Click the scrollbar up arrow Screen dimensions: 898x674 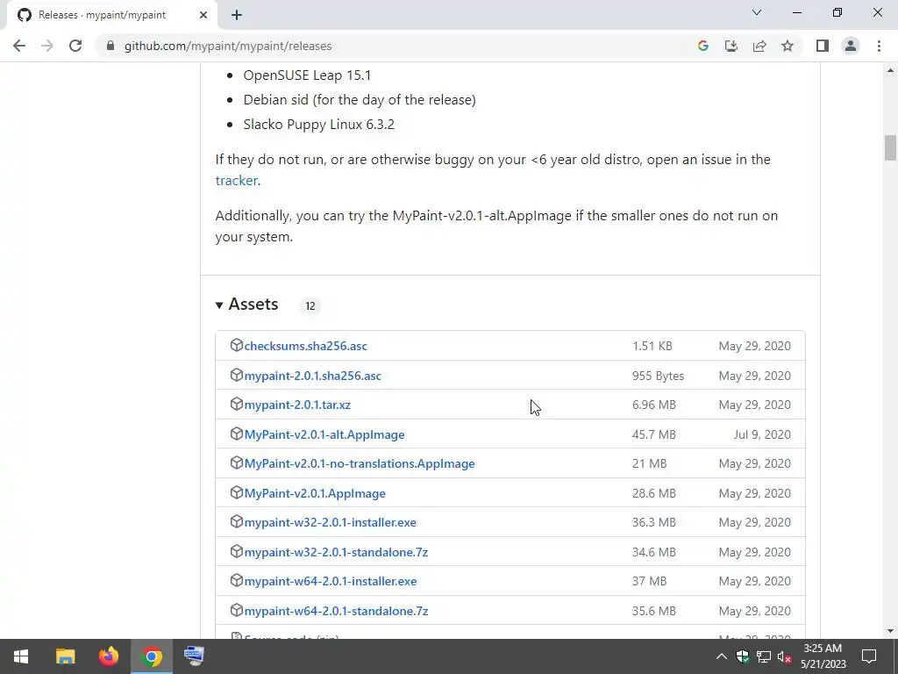890,70
